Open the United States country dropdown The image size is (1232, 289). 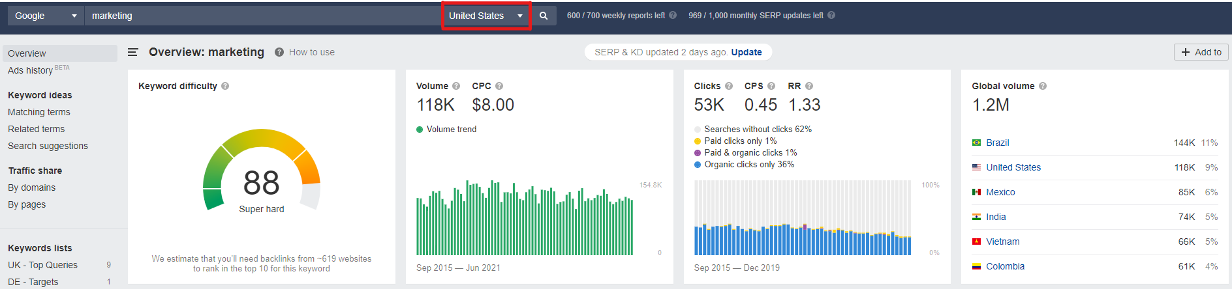coord(486,16)
